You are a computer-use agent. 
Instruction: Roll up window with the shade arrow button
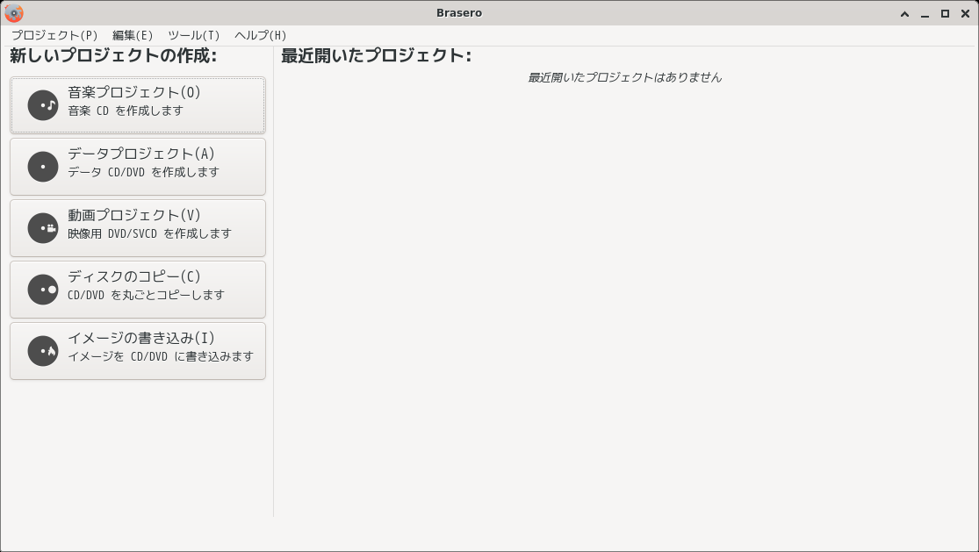(904, 13)
